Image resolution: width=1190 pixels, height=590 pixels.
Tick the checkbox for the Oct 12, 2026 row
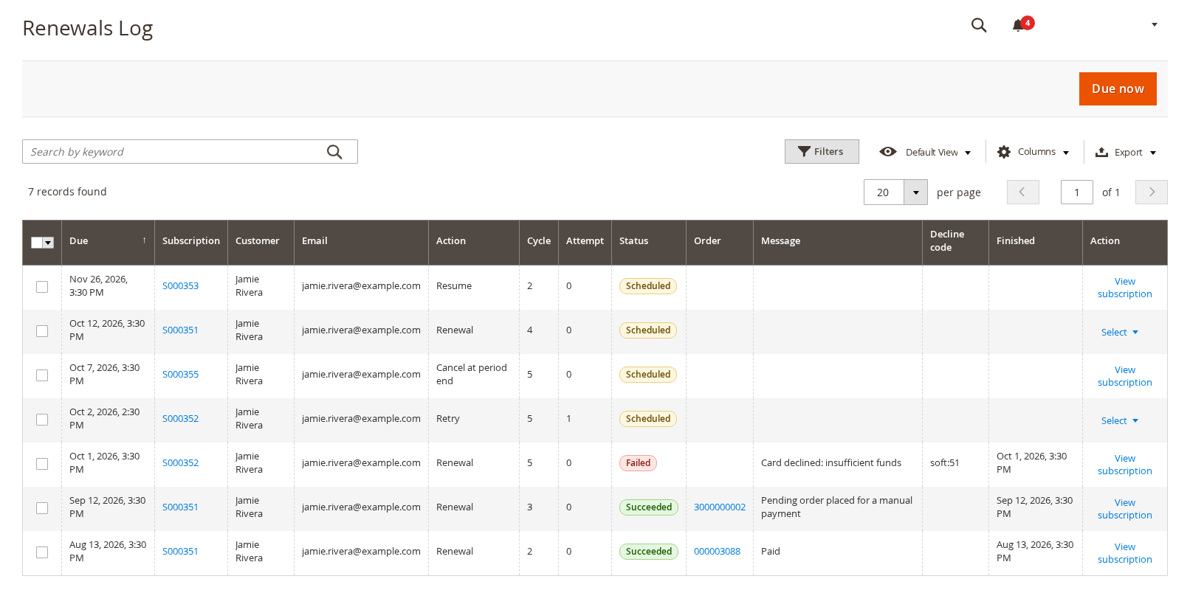tap(42, 331)
